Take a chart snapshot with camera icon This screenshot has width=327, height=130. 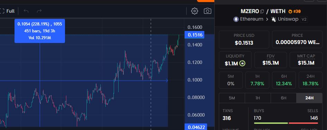click(x=207, y=11)
